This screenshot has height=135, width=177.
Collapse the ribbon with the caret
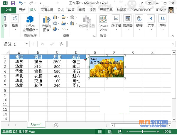(173, 36)
